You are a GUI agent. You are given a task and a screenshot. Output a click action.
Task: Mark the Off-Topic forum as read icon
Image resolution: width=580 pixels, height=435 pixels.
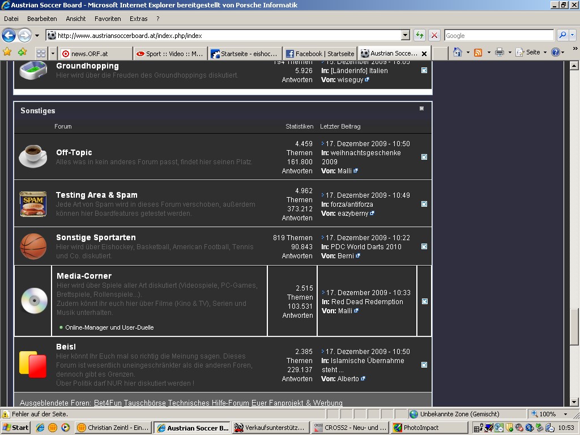tap(424, 157)
